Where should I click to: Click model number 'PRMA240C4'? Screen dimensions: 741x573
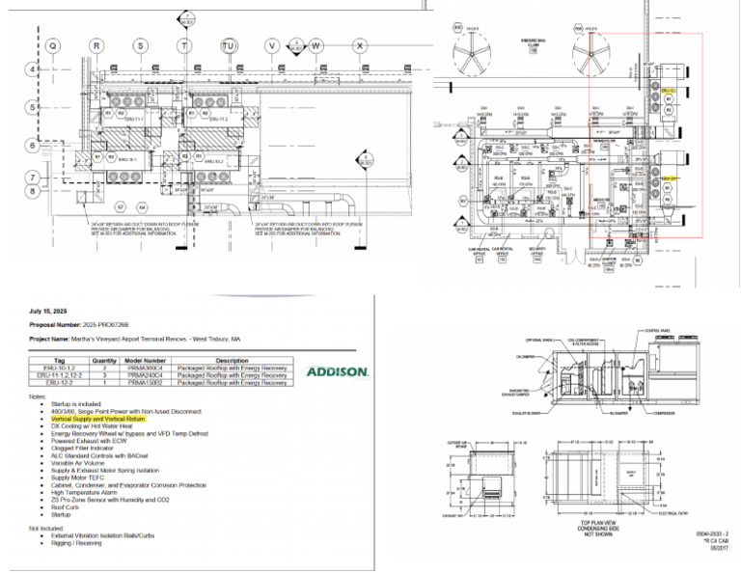(145, 375)
